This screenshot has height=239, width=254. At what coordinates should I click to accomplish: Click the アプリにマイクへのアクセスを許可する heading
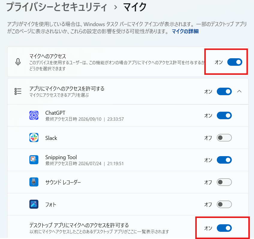coord(67,89)
